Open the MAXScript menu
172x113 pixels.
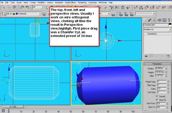coord(103,2)
